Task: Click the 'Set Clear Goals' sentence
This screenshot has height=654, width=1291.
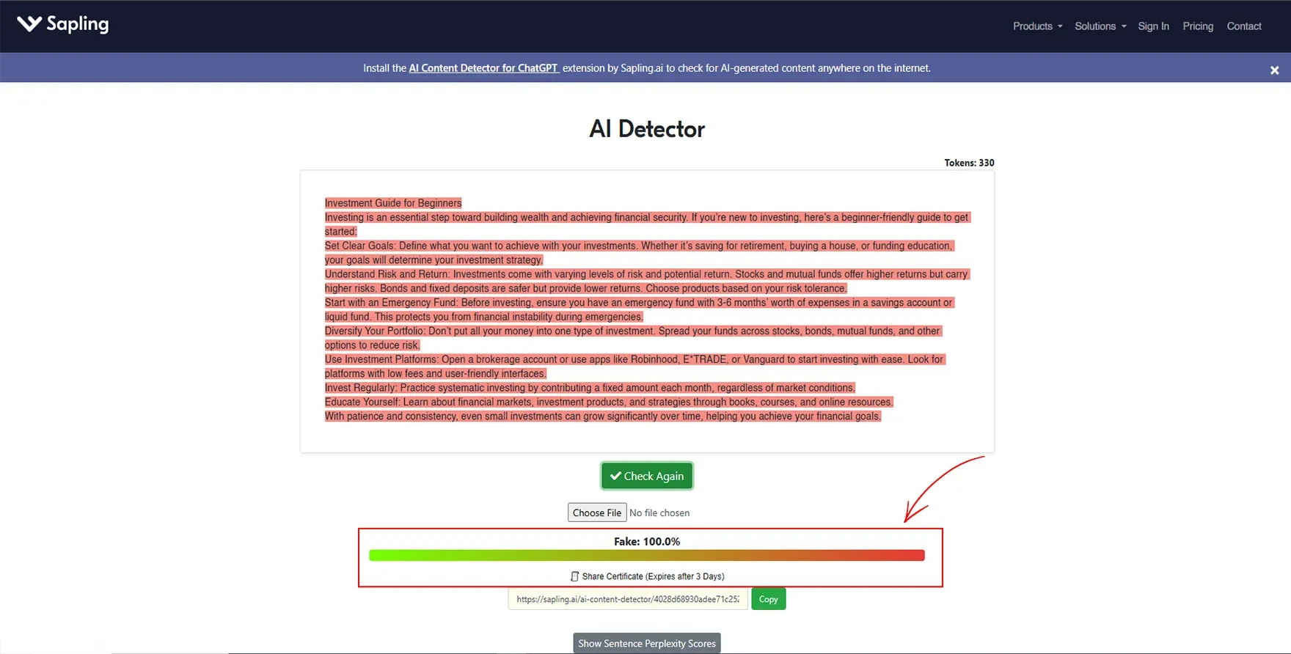Action: [x=639, y=253]
